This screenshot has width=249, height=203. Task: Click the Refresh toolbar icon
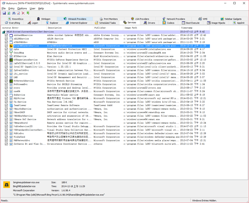pyautogui.click(x=9, y=13)
